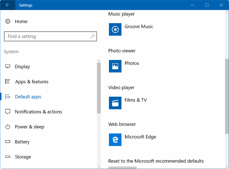This screenshot has width=229, height=169.
Task: Click the back arrow in title bar
Action: [8, 5]
